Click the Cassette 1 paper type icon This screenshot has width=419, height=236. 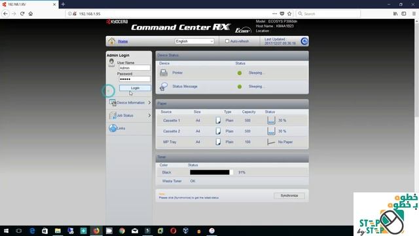pyautogui.click(x=218, y=121)
